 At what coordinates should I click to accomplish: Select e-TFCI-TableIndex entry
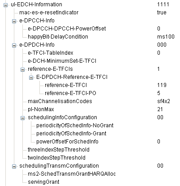click(51, 53)
